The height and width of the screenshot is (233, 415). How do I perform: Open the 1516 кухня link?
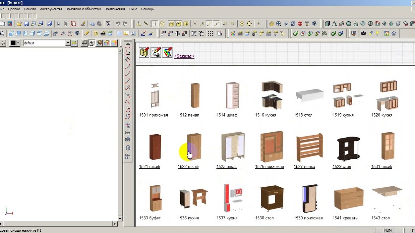(x=266, y=115)
